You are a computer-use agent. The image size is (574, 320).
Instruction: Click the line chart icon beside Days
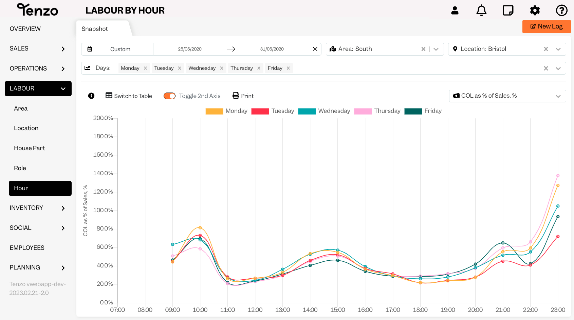point(87,68)
